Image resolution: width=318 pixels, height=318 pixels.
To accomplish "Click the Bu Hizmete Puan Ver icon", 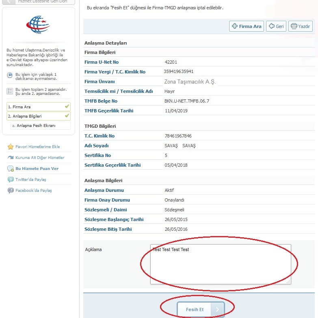I will point(11,169).
